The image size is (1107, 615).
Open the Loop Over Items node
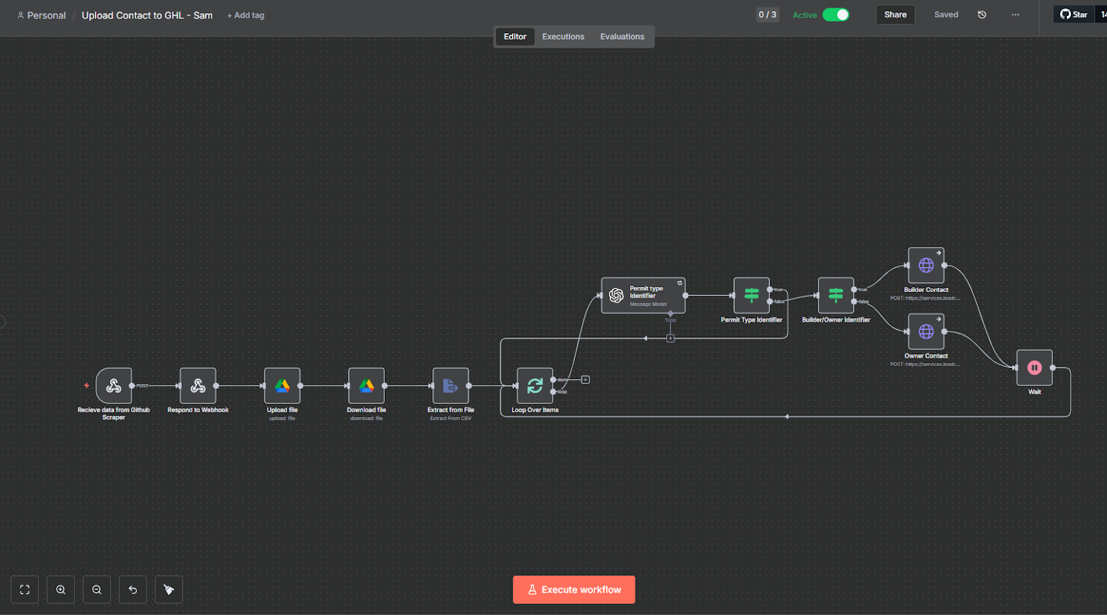click(535, 386)
